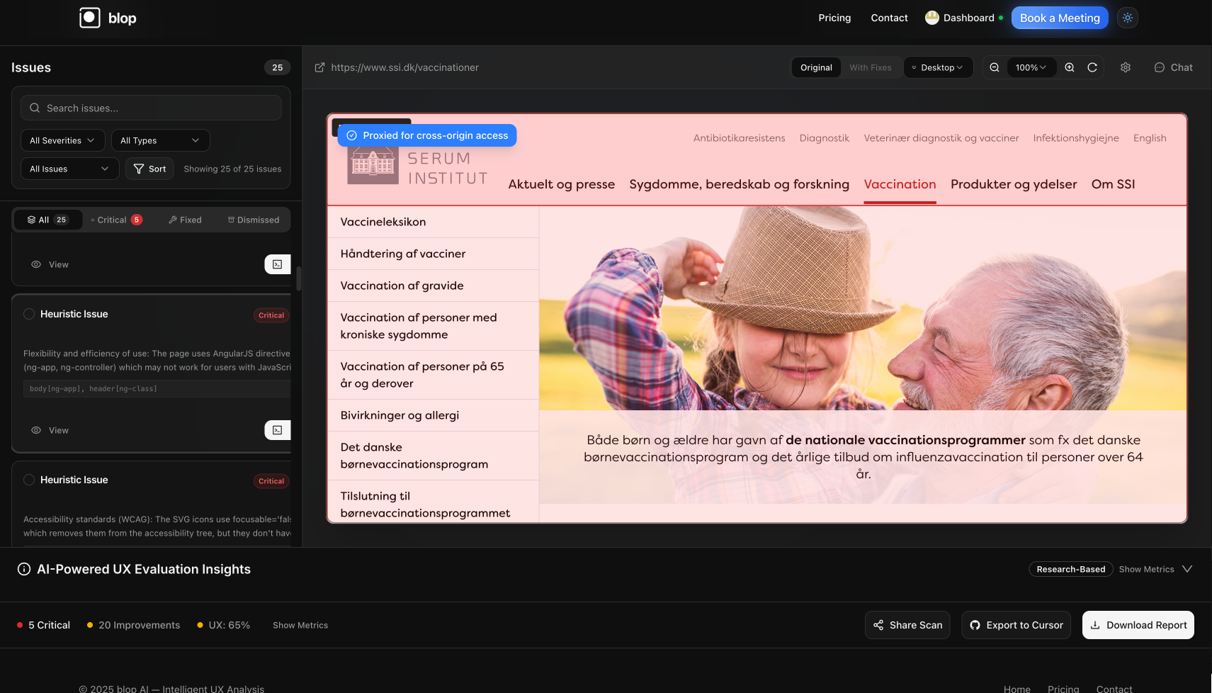
Task: Click the Pricing link in the header
Action: [x=834, y=18]
